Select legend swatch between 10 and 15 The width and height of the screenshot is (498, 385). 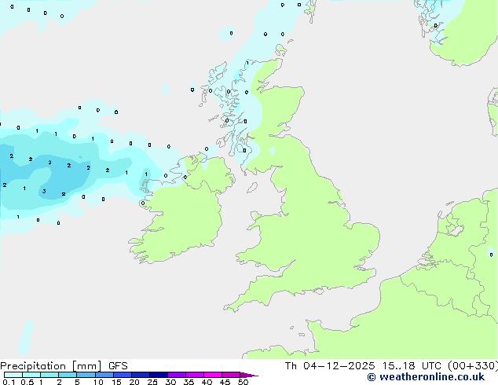pos(104,375)
